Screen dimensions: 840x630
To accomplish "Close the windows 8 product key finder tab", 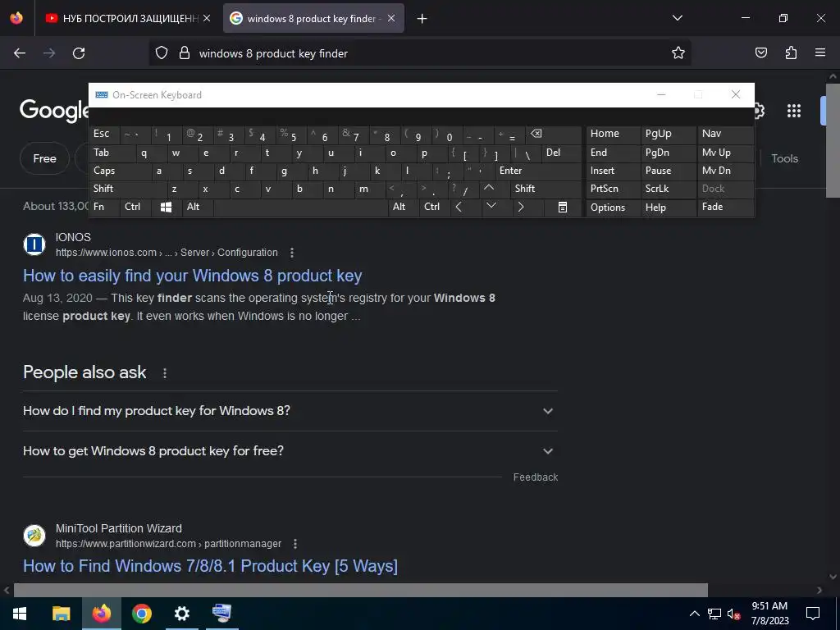I will tap(391, 18).
